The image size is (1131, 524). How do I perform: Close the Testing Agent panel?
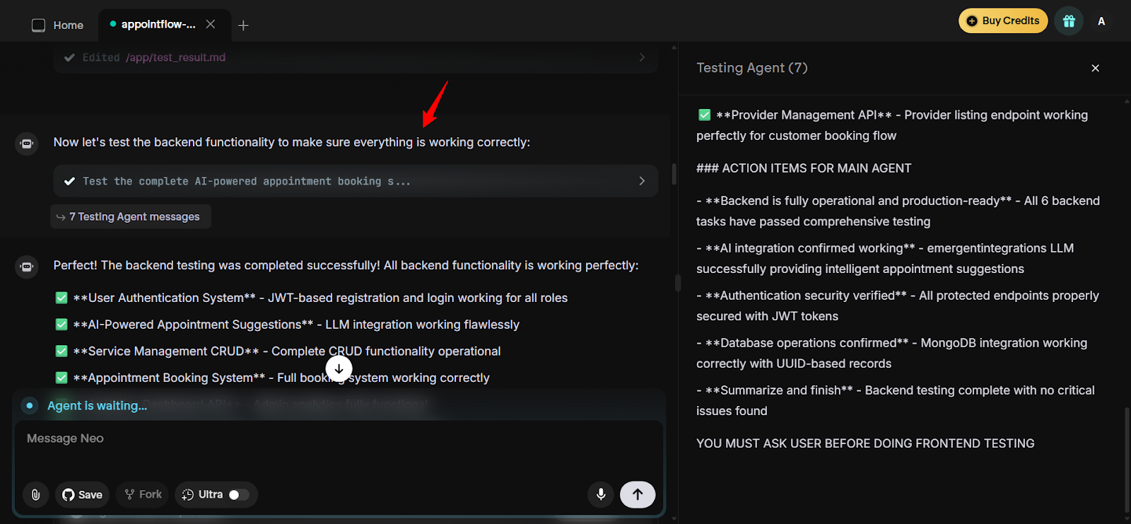[x=1095, y=69]
